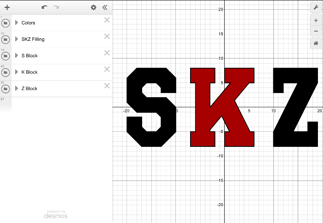Image resolution: width=323 pixels, height=223 pixels.
Task: Redo the last undone action
Action: click(x=56, y=8)
